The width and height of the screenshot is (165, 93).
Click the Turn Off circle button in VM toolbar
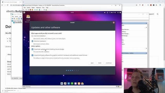(x=28, y=10)
